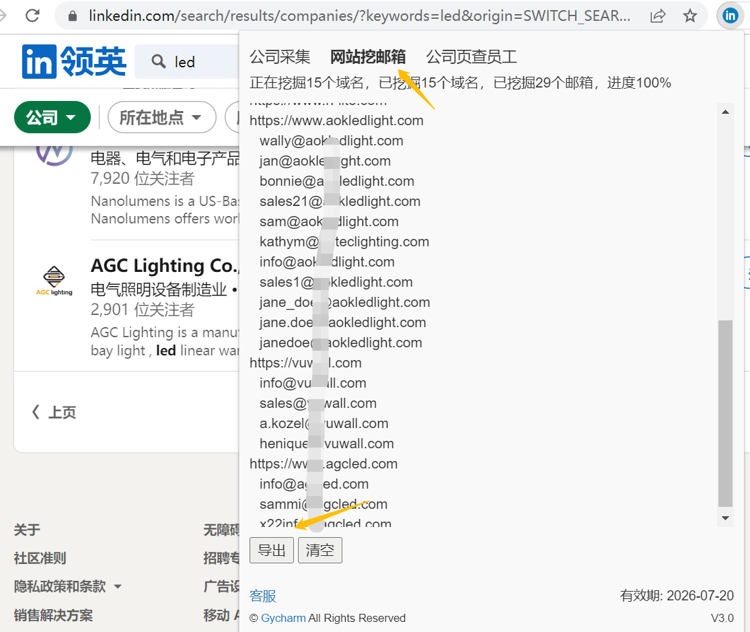Select the email row starting with jan@
Viewport: 750px width, 632px height.
(326, 161)
